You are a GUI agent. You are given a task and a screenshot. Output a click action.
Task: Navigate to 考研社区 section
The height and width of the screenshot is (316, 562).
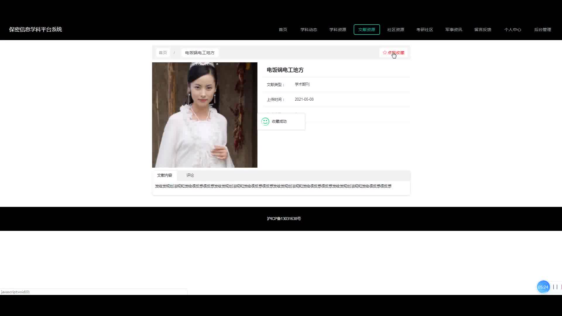click(424, 30)
